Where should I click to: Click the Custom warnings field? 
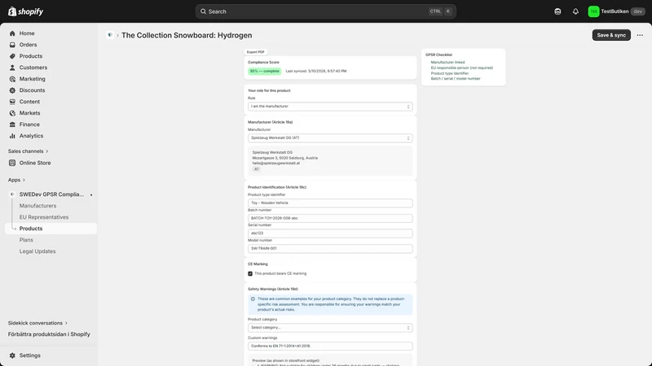[330, 346]
